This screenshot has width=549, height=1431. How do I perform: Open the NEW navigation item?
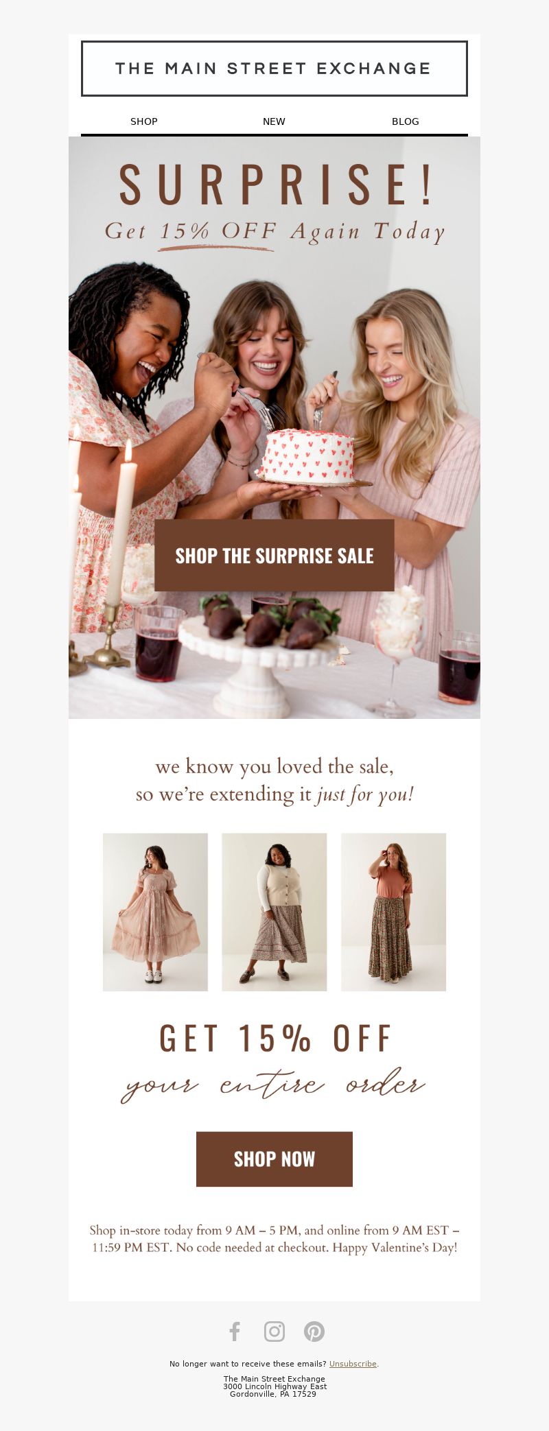tap(274, 121)
